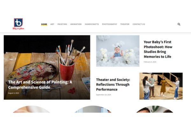
Task: Open the ANIMATION section
Action: (x=76, y=24)
